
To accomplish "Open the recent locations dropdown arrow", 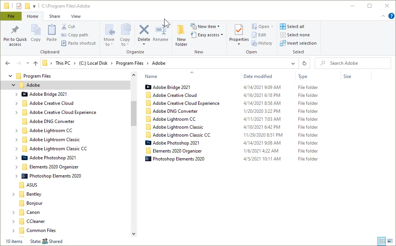I will 28,63.
